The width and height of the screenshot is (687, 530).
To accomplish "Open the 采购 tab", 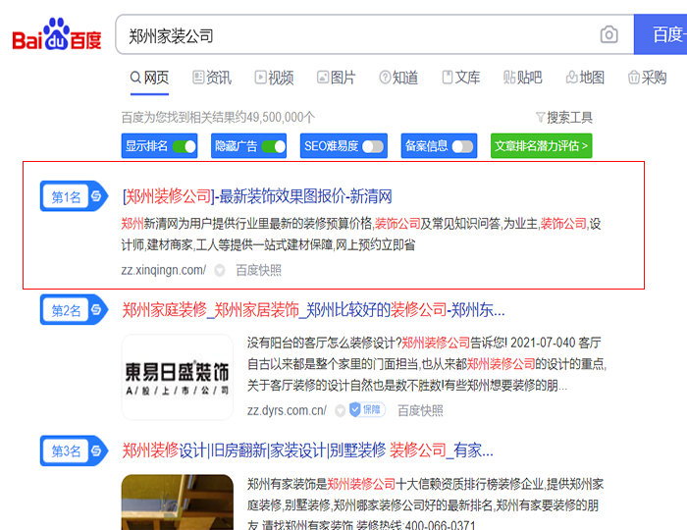I will point(648,78).
